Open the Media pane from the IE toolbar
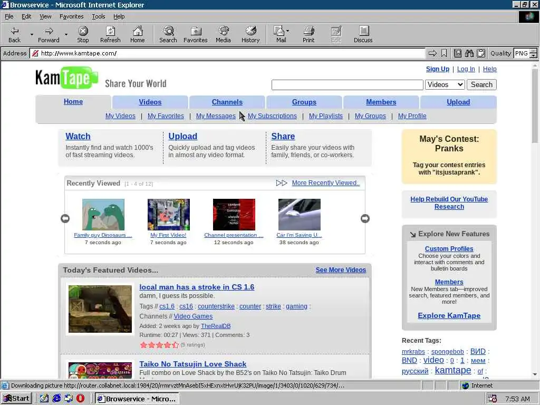 coord(223,31)
